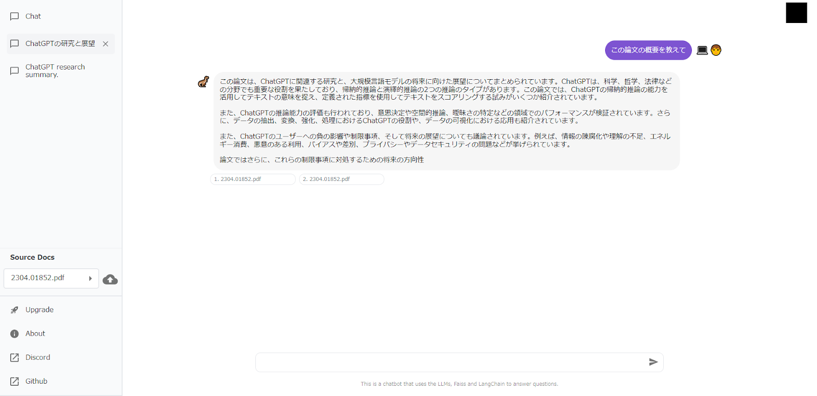Click chat icon next to ChatGPTの研究と展望
This screenshot has width=817, height=396.
15,44
